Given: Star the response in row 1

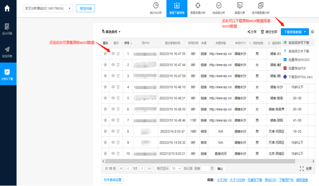Looking at the screenshot, I should 105,54.
